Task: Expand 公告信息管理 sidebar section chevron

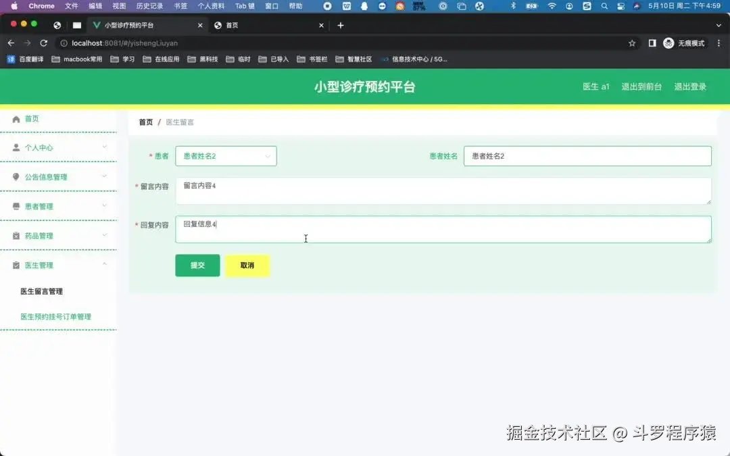Action: 104,176
